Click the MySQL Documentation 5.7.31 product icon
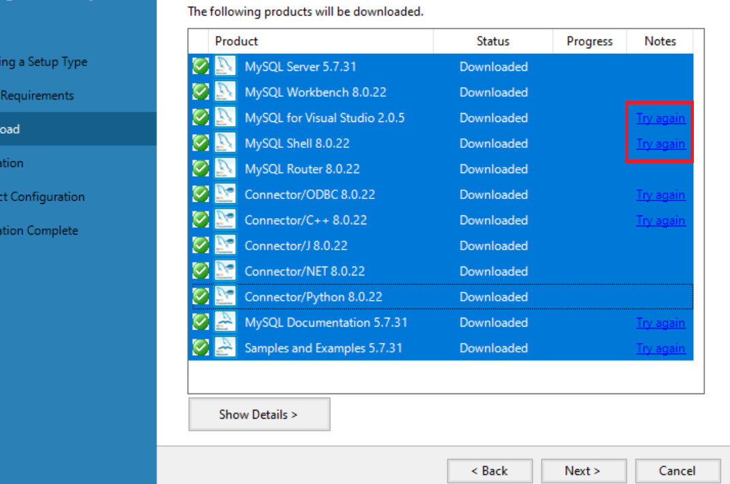The width and height of the screenshot is (730, 484). [226, 322]
